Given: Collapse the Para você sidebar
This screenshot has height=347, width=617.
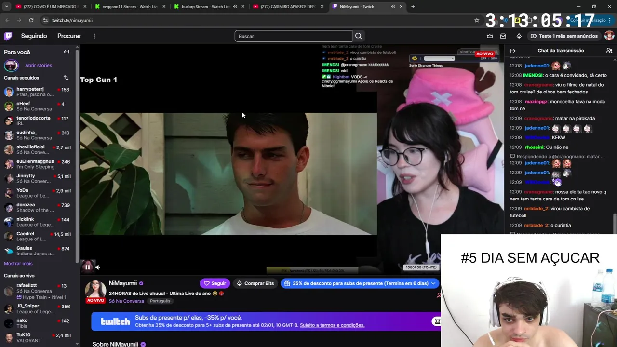Looking at the screenshot, I should pos(67,52).
